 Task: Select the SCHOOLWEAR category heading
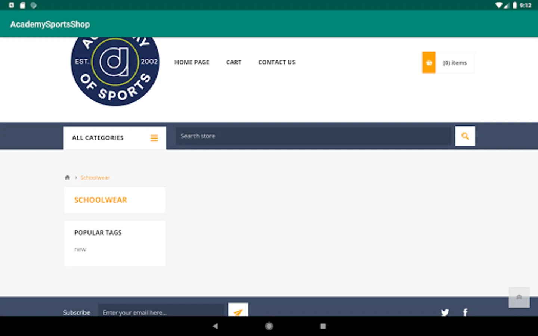(x=101, y=200)
